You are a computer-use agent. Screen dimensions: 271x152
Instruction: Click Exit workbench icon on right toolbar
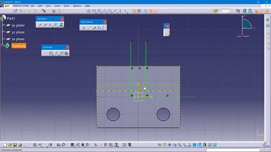pos(268,25)
